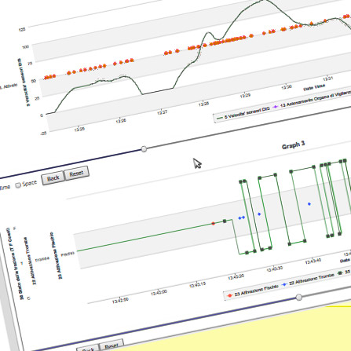
Task: Click the 13:43:10 tick on Graph 3
Action: (x=197, y=284)
